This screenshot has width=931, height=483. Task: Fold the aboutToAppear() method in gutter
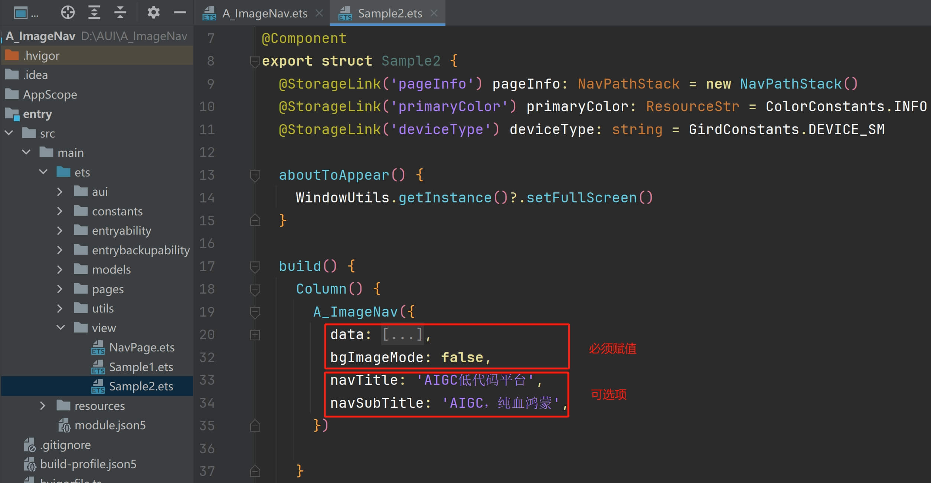click(255, 175)
